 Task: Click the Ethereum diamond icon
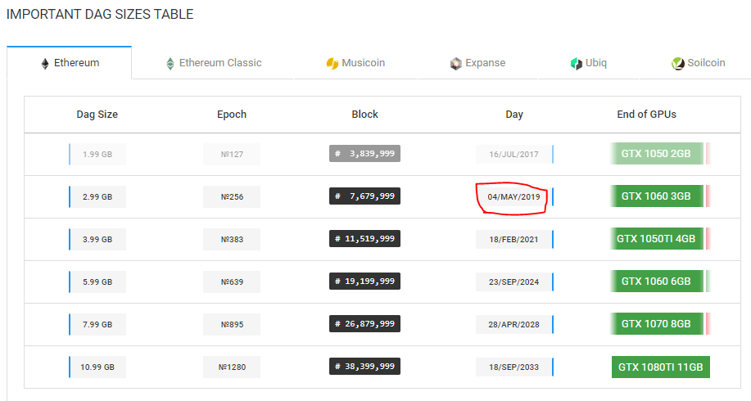point(45,64)
